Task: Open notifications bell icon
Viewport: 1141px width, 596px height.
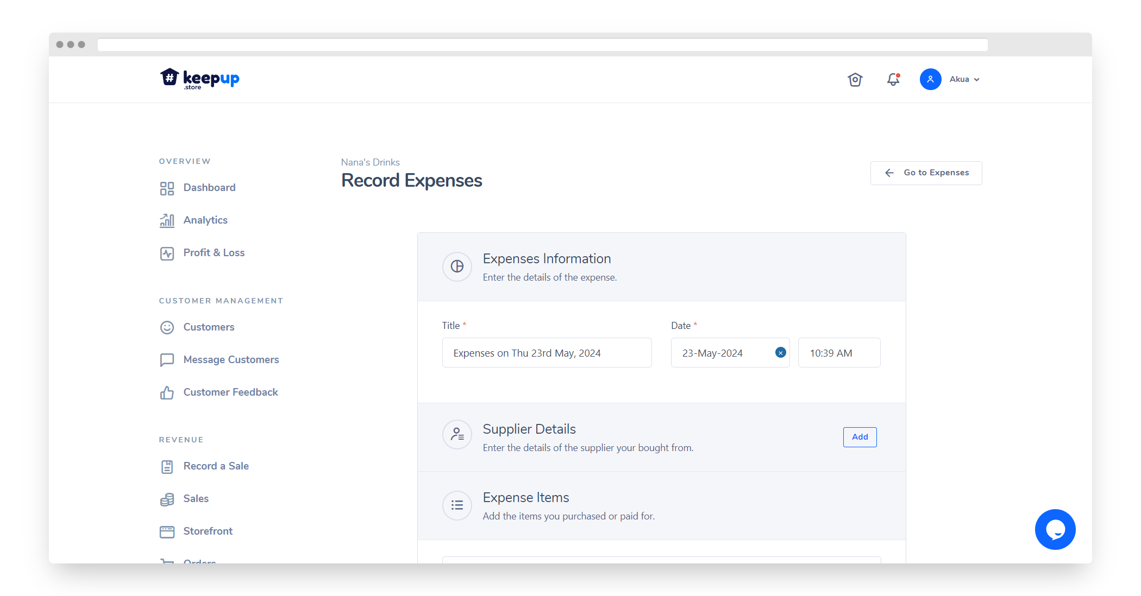Action: 893,80
